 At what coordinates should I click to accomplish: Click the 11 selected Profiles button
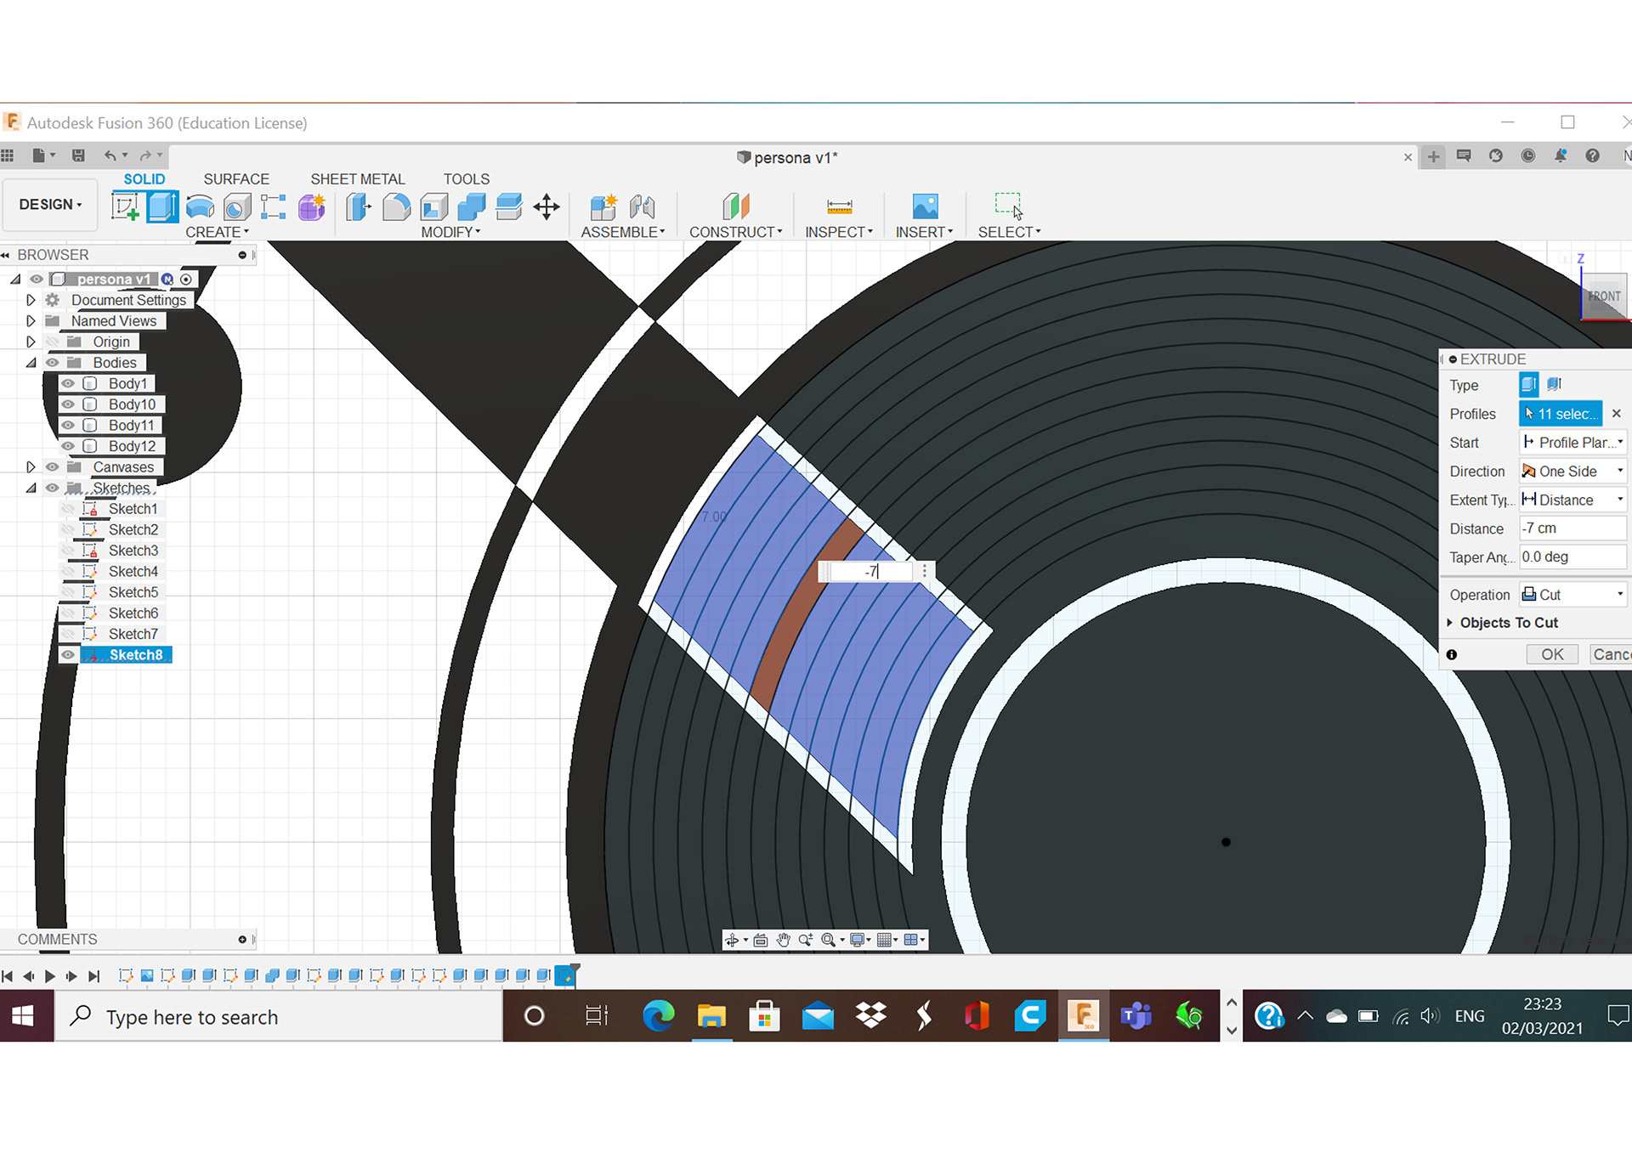coord(1561,414)
